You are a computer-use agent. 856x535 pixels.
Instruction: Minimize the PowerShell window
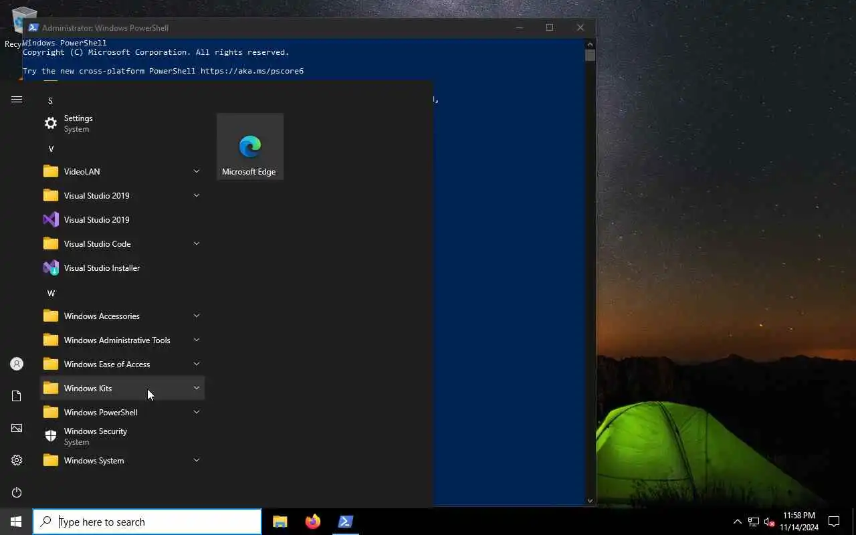520,27
